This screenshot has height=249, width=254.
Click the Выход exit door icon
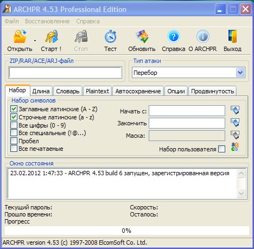pos(232,37)
